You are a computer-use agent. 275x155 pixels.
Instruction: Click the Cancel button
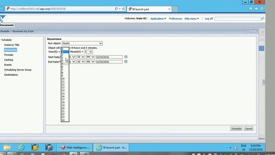click(248, 128)
